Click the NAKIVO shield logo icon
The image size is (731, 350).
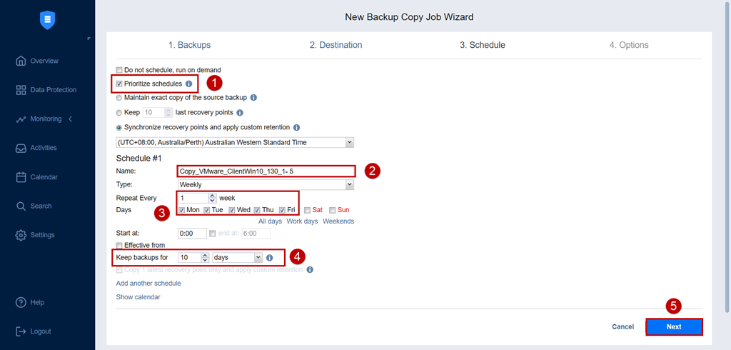point(48,20)
